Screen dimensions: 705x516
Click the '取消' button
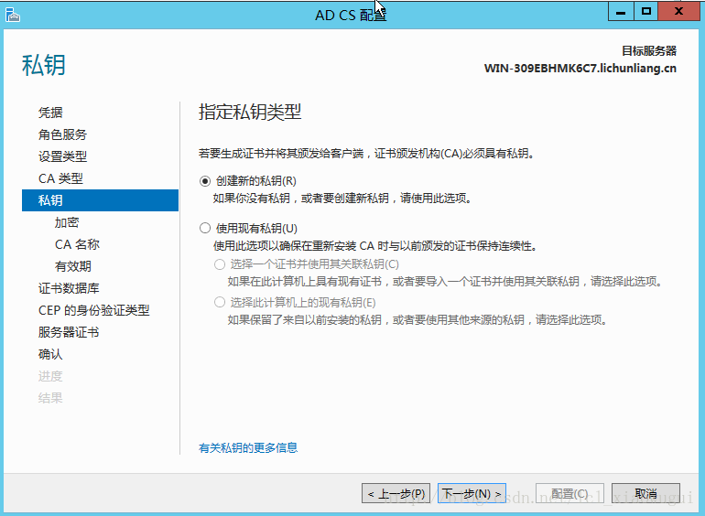(645, 493)
